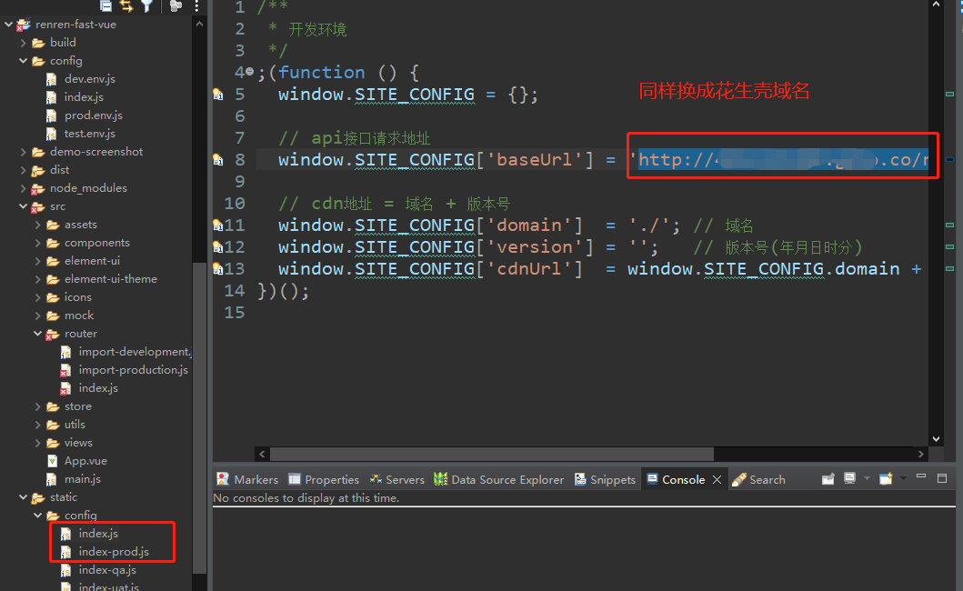Click the mock folder icon

coord(54,316)
